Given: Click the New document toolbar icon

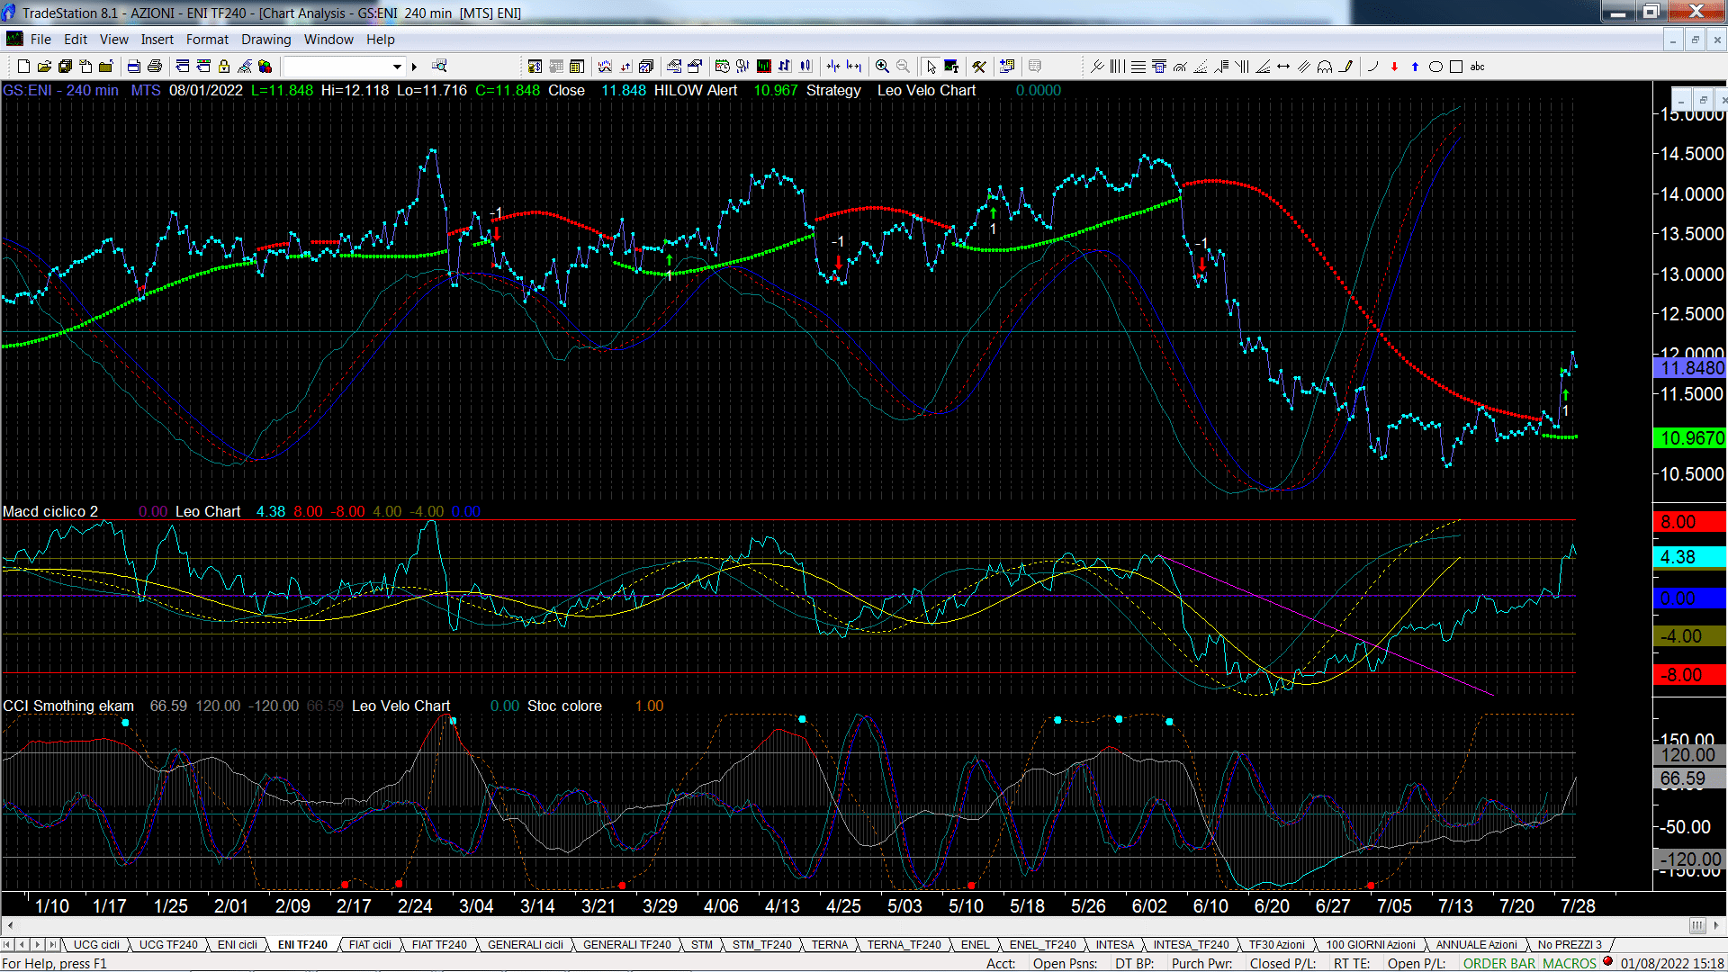Looking at the screenshot, I should coord(24,67).
